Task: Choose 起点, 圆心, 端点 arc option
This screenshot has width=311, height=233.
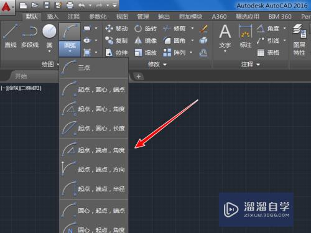Action: [x=94, y=89]
